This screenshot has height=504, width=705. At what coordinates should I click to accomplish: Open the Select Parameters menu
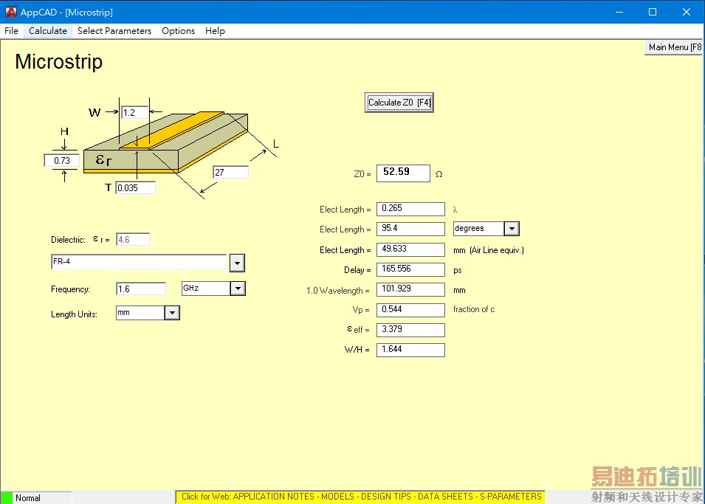point(114,31)
